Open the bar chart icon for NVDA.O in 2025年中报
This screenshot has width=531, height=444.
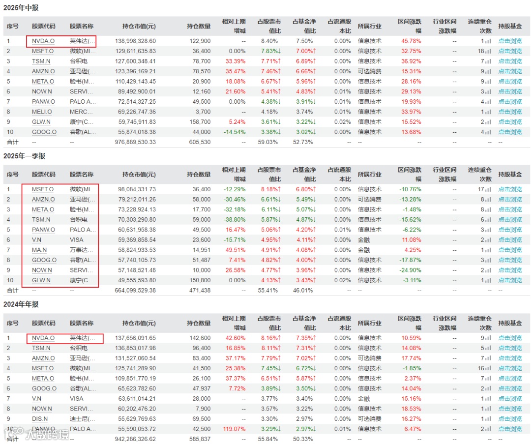pos(488,41)
